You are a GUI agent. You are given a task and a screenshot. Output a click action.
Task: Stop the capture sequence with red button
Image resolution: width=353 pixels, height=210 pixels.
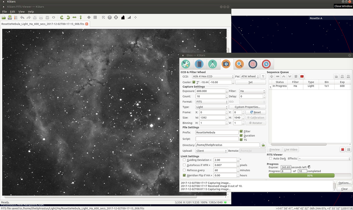point(342,149)
